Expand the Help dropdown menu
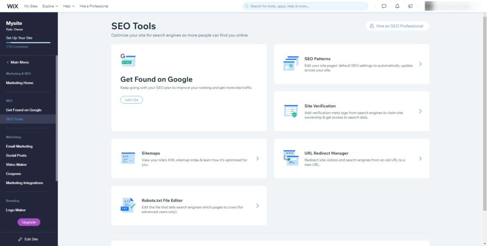 (x=69, y=6)
